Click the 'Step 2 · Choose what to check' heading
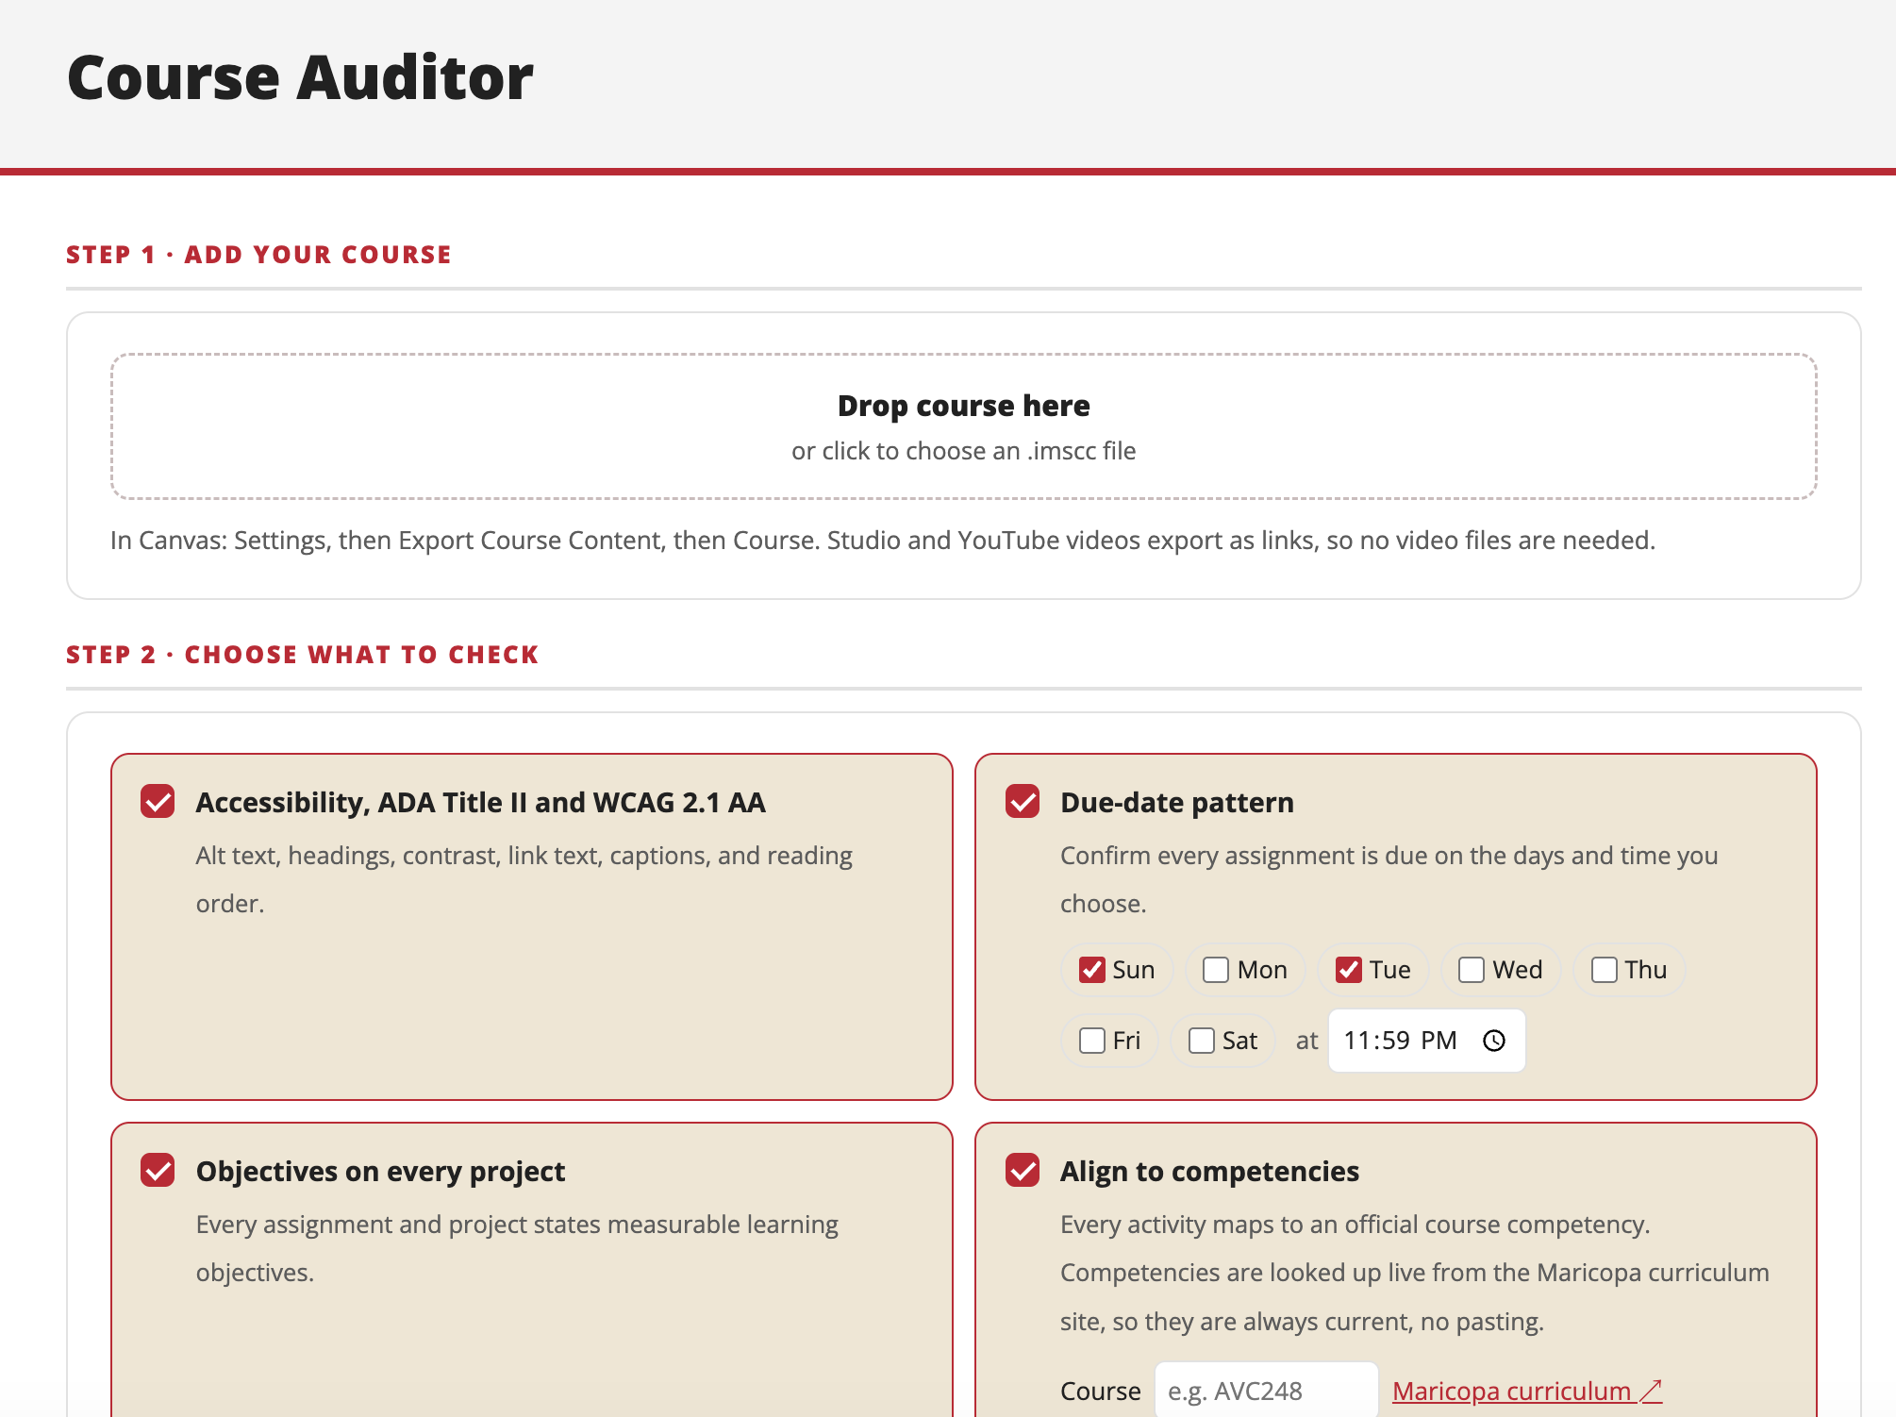 302,655
